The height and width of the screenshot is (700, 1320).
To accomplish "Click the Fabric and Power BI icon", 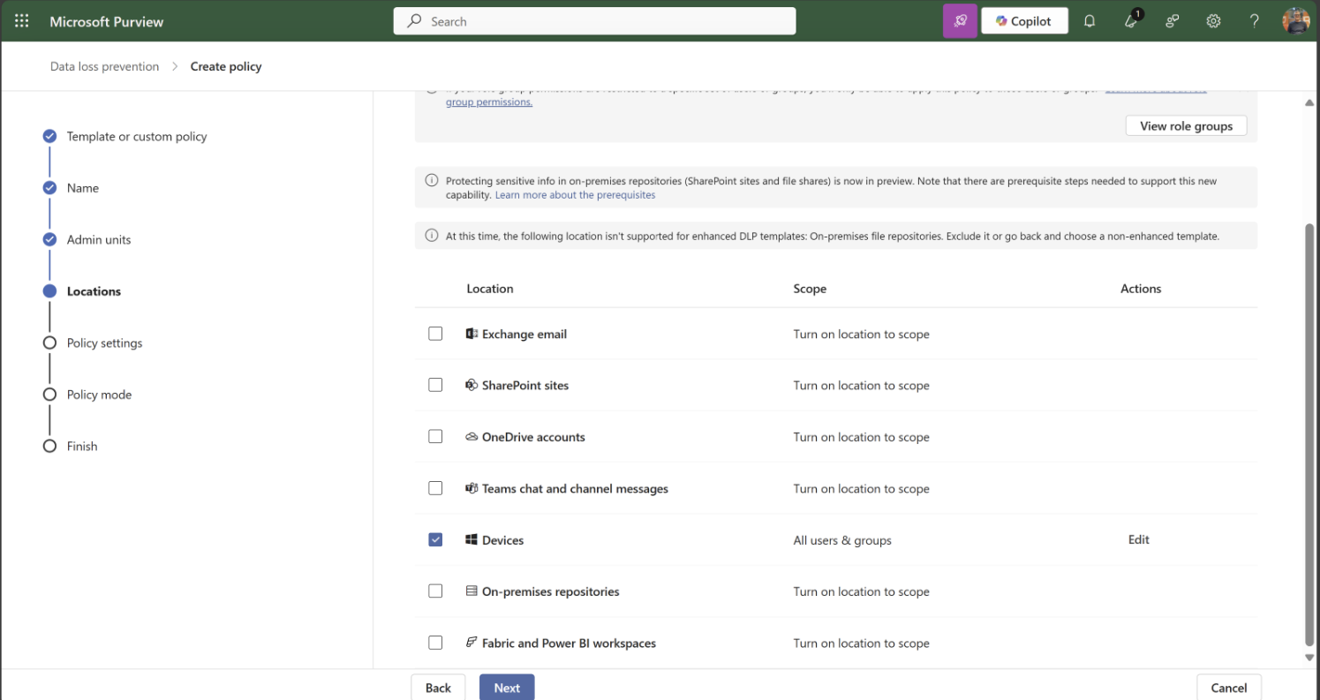I will point(471,643).
